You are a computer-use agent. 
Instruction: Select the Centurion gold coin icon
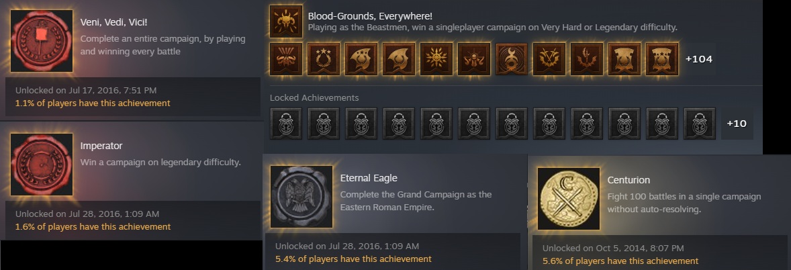(569, 199)
